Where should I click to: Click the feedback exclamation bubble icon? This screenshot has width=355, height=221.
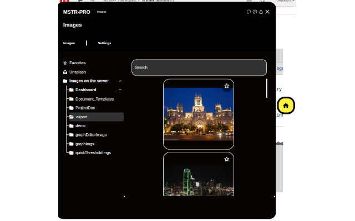(x=255, y=12)
